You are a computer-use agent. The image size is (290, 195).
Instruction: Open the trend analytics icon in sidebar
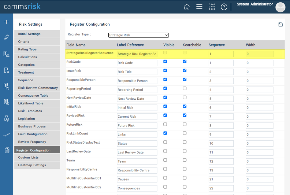6,135
